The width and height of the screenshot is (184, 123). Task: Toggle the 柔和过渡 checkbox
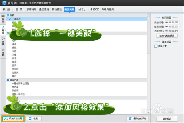156,46
